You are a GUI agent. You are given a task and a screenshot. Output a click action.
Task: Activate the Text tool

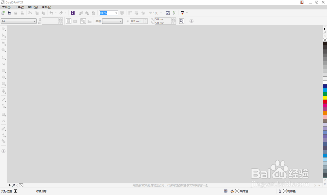tap(4, 91)
